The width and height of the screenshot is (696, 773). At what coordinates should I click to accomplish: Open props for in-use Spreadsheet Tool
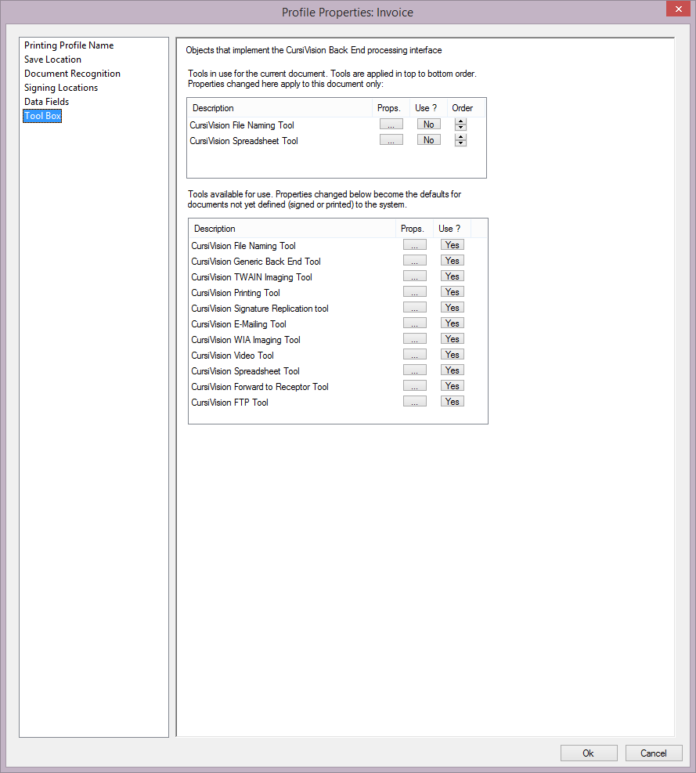tap(391, 140)
